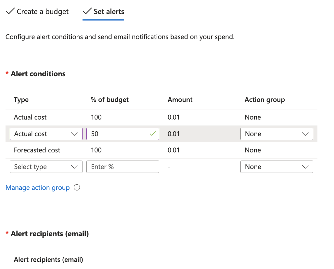This screenshot has height=269, width=334.
Task: Click the Alert recipients (email) column header
Action: click(x=48, y=260)
